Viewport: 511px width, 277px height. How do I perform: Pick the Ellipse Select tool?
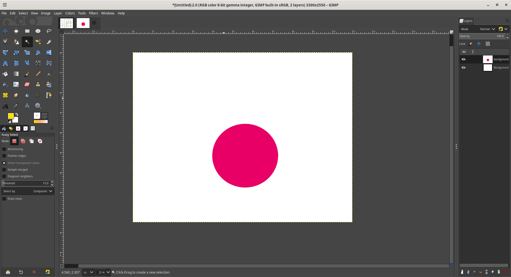pyautogui.click(x=38, y=31)
